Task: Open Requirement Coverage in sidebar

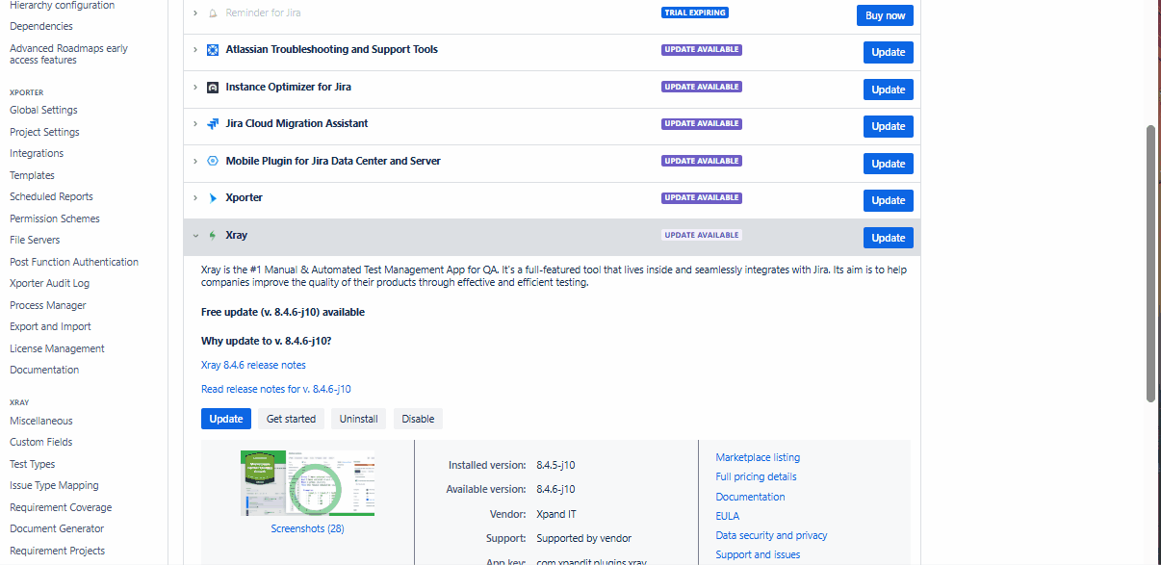Action: pos(61,507)
